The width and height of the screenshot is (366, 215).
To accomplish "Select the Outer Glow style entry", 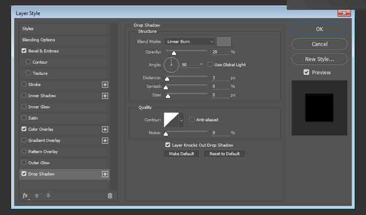I will click(x=39, y=163).
